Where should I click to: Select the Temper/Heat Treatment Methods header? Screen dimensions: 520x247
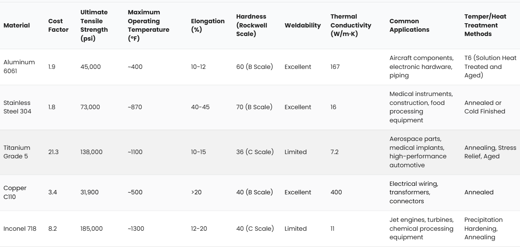482,26
